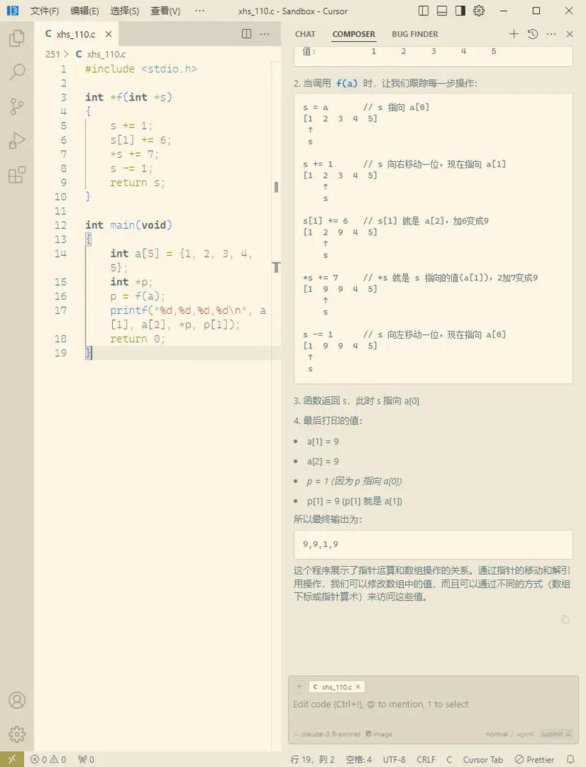Image resolution: width=586 pixels, height=767 pixels.
Task: Add context with the plus button in composer input
Action: click(299, 687)
